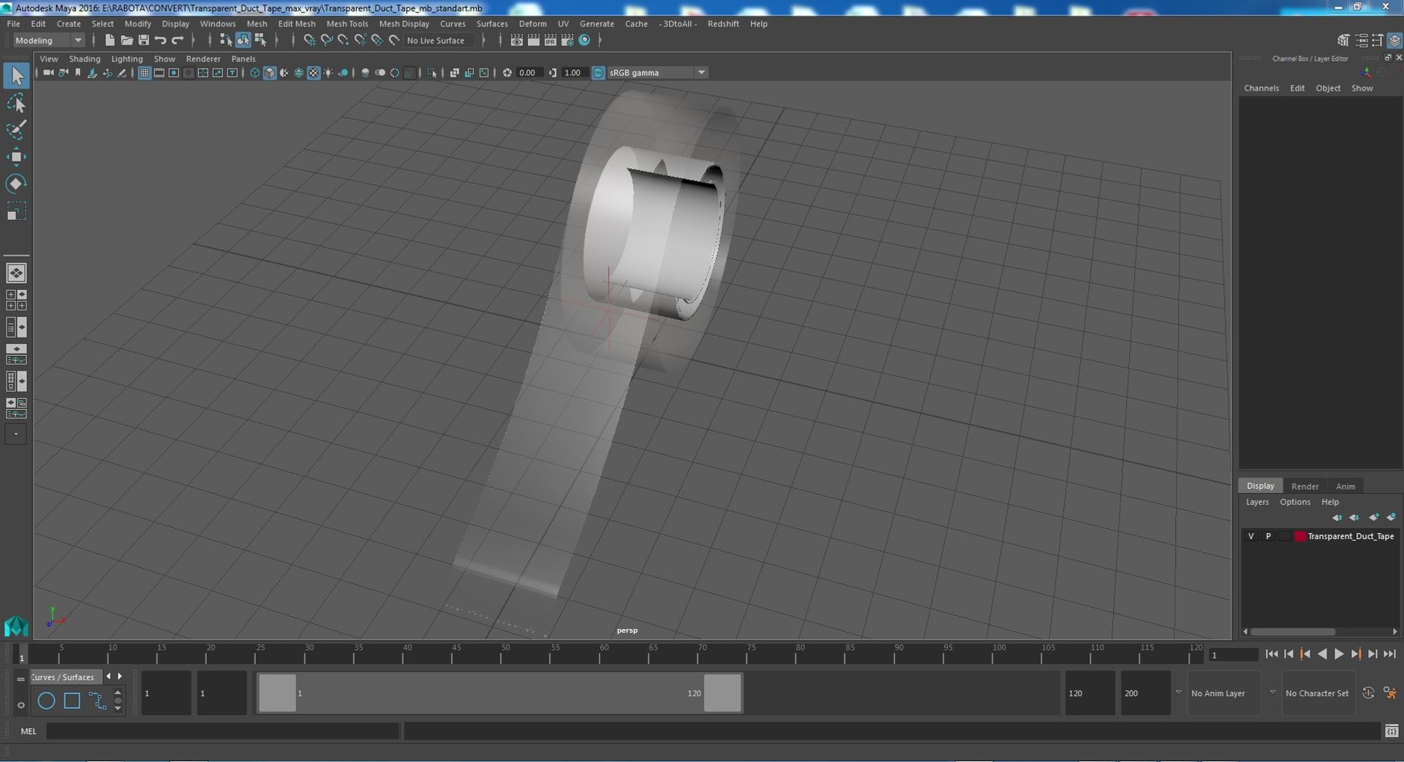Open the Layers menu in Layer Editor
The image size is (1404, 762).
pos(1257,502)
